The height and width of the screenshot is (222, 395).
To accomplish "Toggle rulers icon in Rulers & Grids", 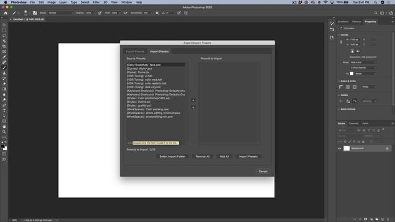I will click(341, 87).
